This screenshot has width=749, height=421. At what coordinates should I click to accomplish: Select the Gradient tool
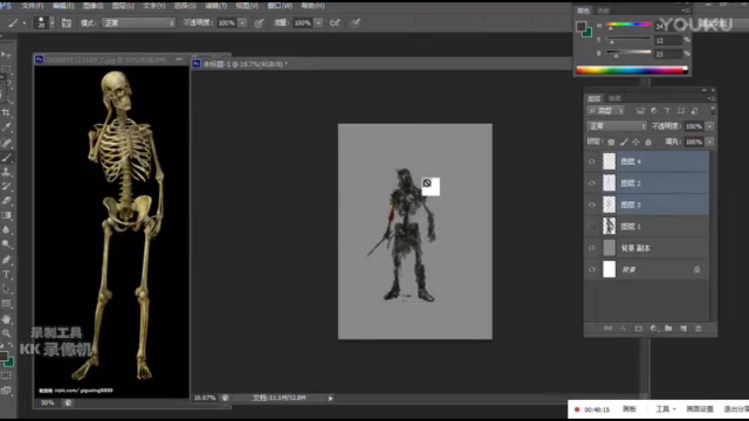[x=6, y=216]
